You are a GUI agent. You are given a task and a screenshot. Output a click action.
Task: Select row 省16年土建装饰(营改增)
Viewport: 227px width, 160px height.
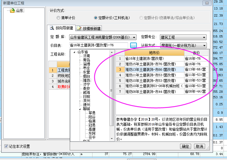(x=162, y=58)
